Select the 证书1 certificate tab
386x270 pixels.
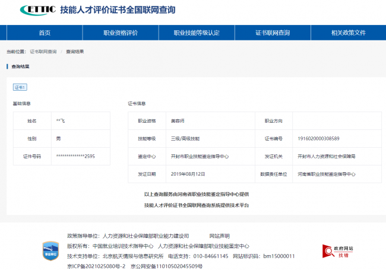click(x=20, y=87)
